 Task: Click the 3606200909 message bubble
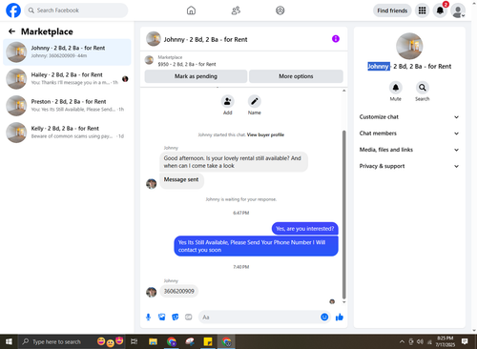click(x=179, y=291)
